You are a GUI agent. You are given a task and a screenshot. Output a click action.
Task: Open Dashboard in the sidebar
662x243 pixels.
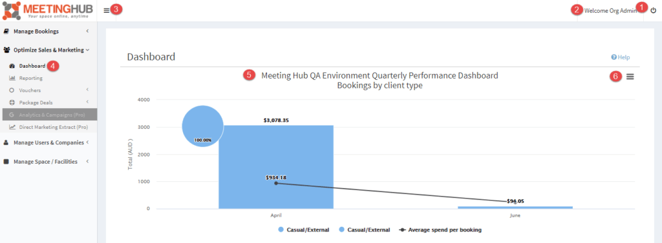(x=32, y=66)
